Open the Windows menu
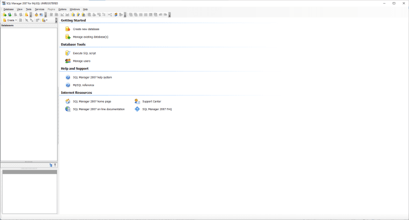The width and height of the screenshot is (409, 220). coord(75,9)
